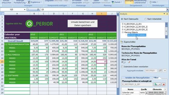
Task: Select M0001 2010 SPREIS cell 5,00
Action: tap(34, 48)
